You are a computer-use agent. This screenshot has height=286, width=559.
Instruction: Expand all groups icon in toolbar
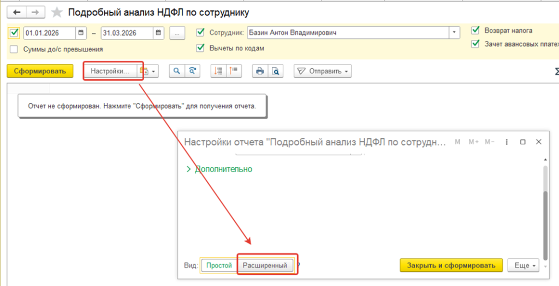218,71
